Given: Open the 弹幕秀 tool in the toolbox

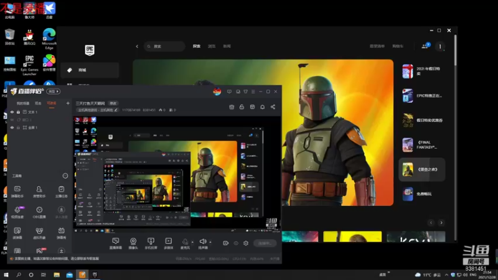Looking at the screenshot, I should click(x=61, y=233).
